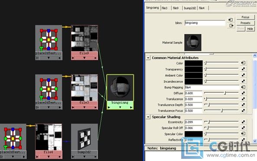Screen dimensions: 257x161
Task: Toggle center triangle of place2dTexture feeding file3
Action: (x=49, y=107)
